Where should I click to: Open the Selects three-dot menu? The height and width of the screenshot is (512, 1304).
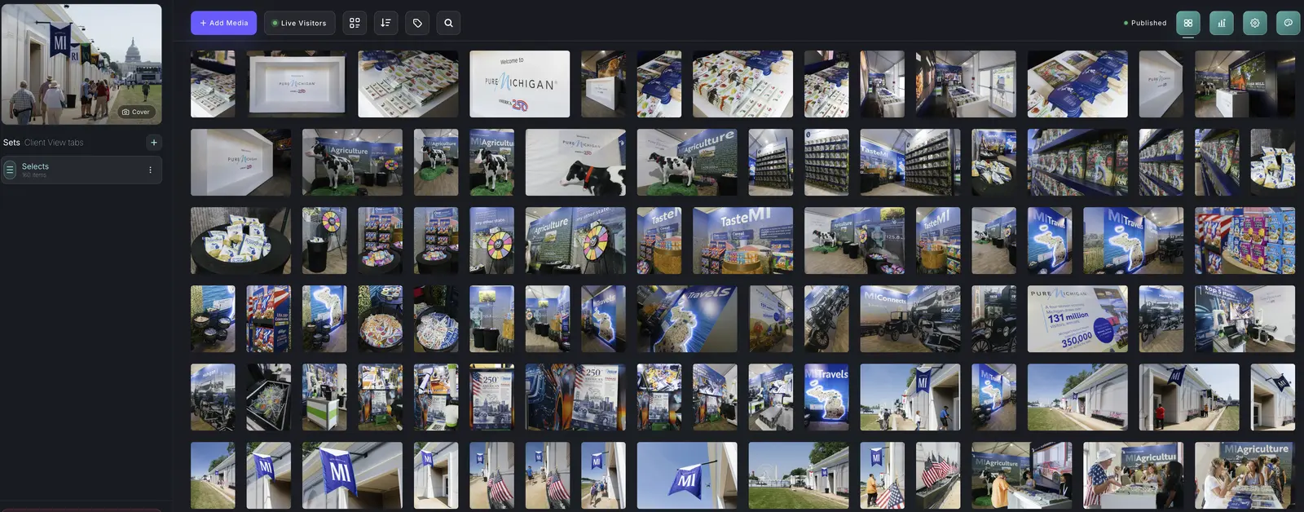[150, 170]
